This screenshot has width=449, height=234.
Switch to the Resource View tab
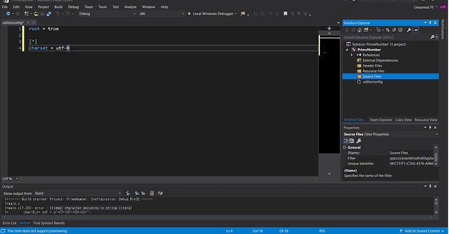(x=426, y=119)
